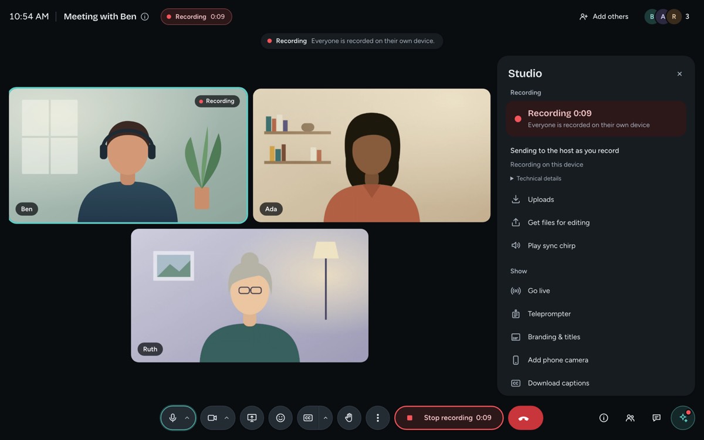Open participant avatars group in header
This screenshot has width=704, height=440.
(x=668, y=16)
